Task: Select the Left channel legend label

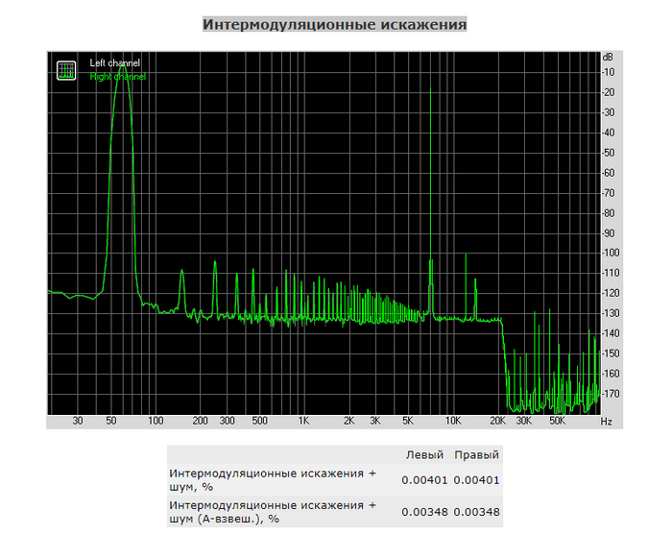Action: [114, 63]
